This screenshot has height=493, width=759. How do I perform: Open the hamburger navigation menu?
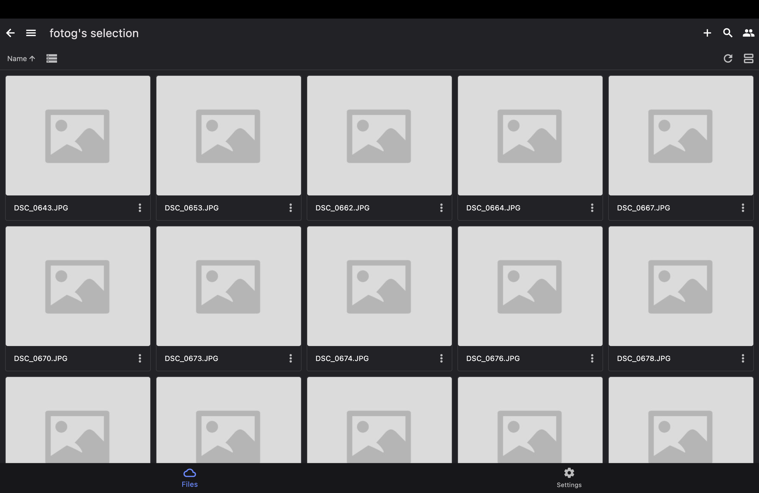[31, 33]
